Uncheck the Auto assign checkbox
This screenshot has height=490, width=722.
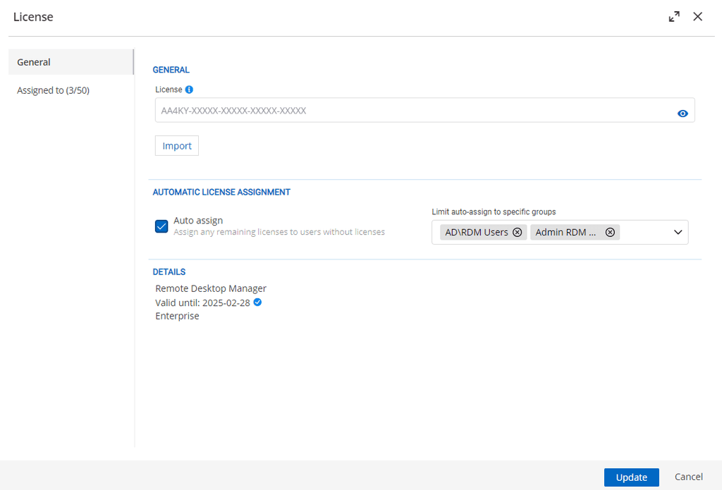(x=161, y=226)
